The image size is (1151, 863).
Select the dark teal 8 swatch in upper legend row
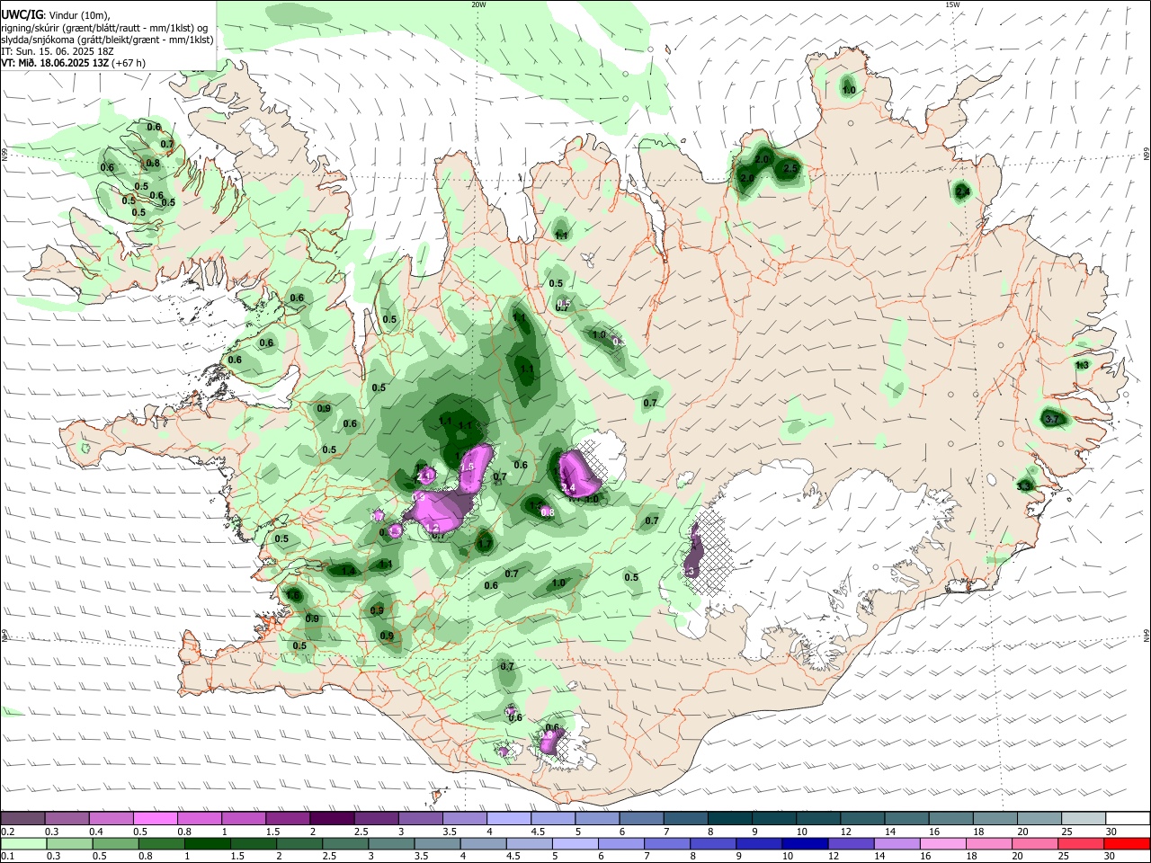click(x=728, y=818)
